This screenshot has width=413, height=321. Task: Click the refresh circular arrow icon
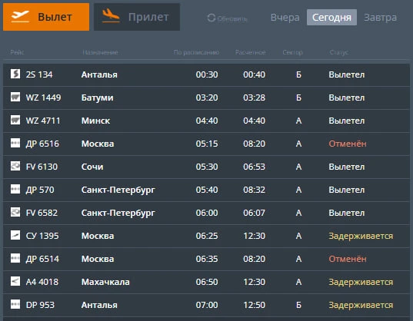coord(211,18)
